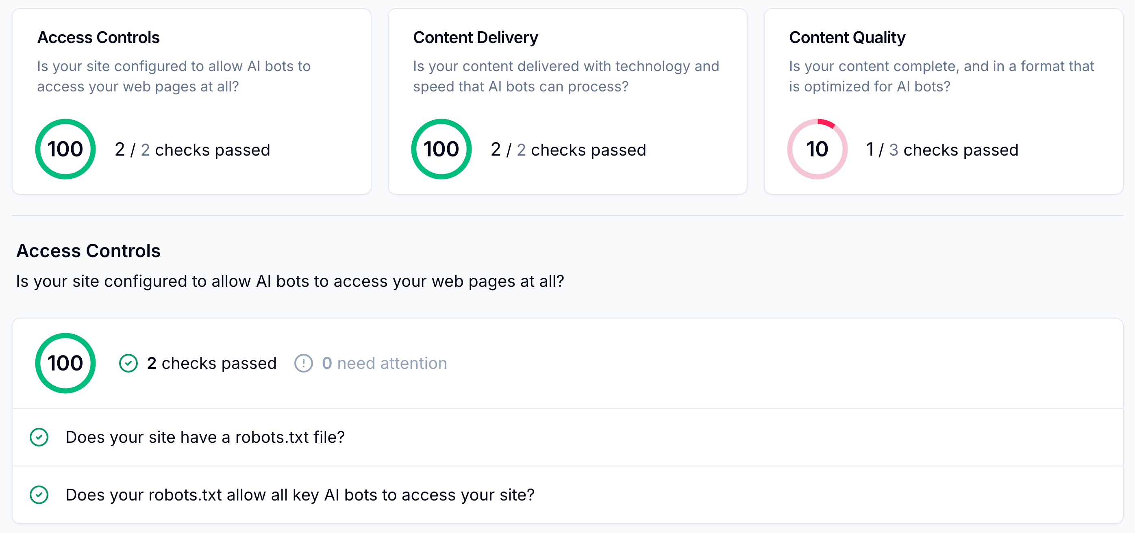Viewport: 1135px width, 533px height.
Task: Click '2 / 2 checks passed' in Access Controls card
Action: [192, 150]
